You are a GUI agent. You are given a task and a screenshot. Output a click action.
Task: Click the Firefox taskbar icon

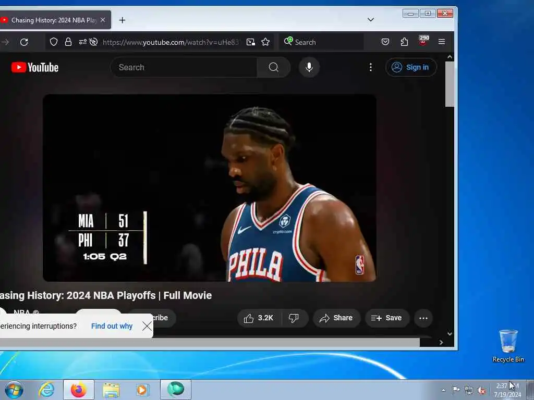coord(79,390)
